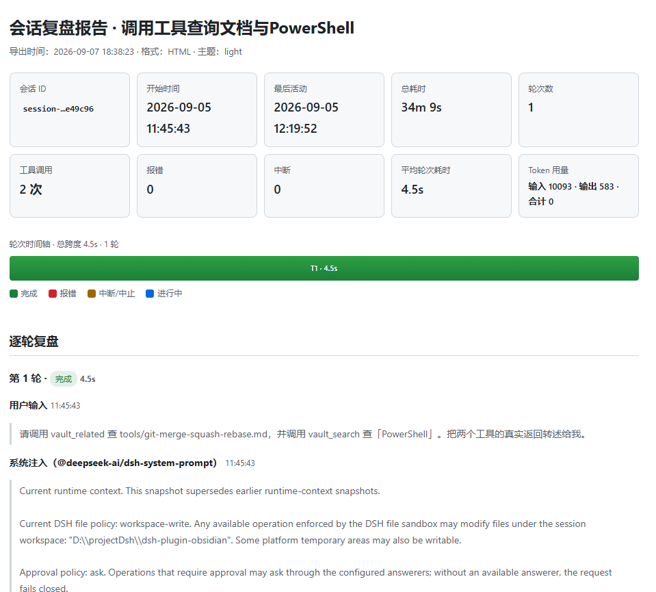Select the session-…e49c96 session ID
Screen dimensions: 656x592
coord(58,109)
